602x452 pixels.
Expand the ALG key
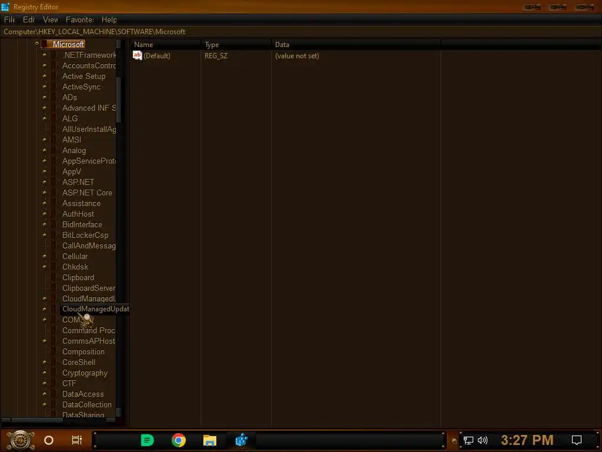pyautogui.click(x=45, y=118)
